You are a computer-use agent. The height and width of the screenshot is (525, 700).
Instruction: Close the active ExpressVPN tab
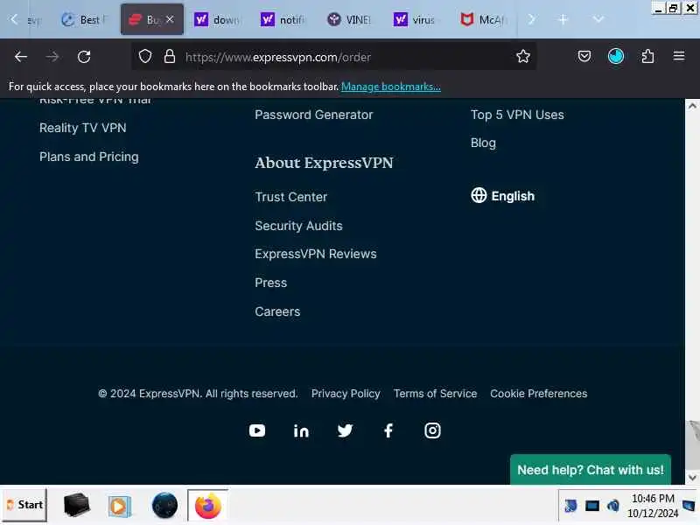point(170,19)
